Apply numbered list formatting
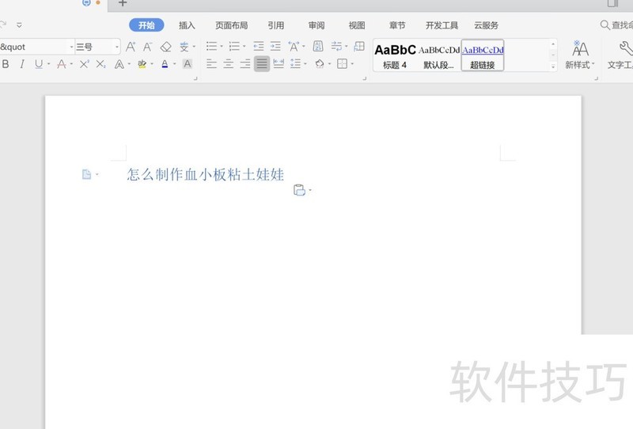 pos(234,46)
